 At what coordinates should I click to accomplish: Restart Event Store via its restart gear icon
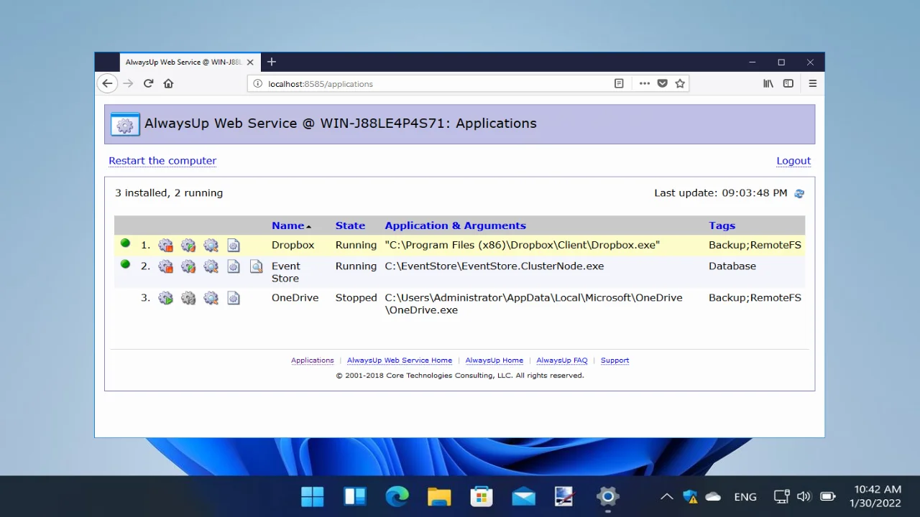(x=188, y=266)
